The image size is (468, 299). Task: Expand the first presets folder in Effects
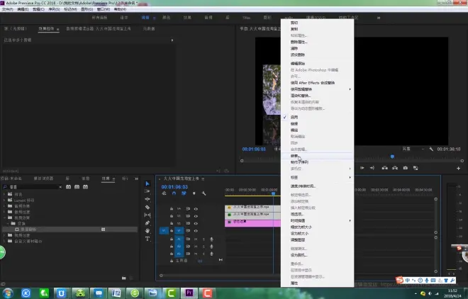(4, 194)
